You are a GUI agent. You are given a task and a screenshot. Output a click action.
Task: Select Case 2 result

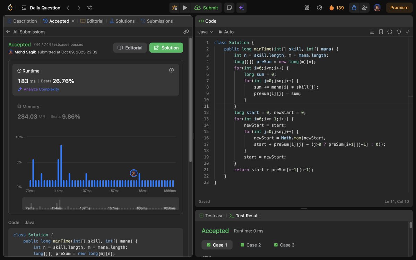(x=251, y=245)
